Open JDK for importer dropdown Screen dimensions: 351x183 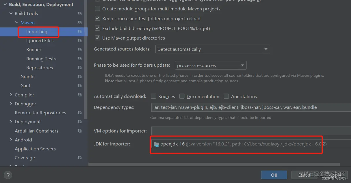[251, 144]
